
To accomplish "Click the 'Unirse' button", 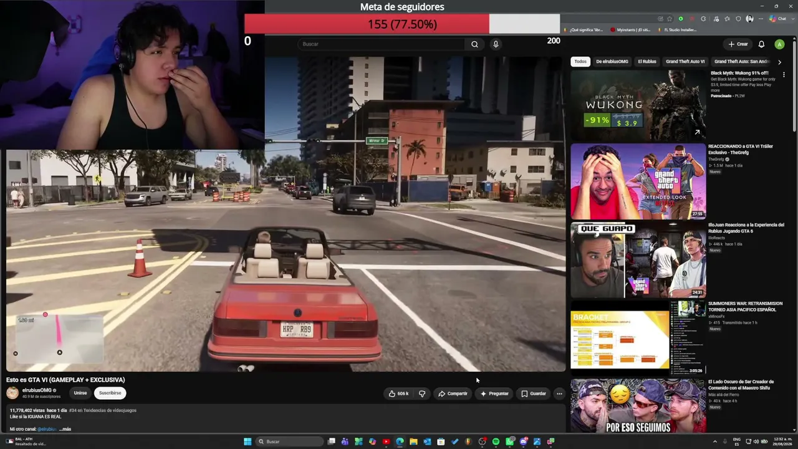I will point(80,393).
